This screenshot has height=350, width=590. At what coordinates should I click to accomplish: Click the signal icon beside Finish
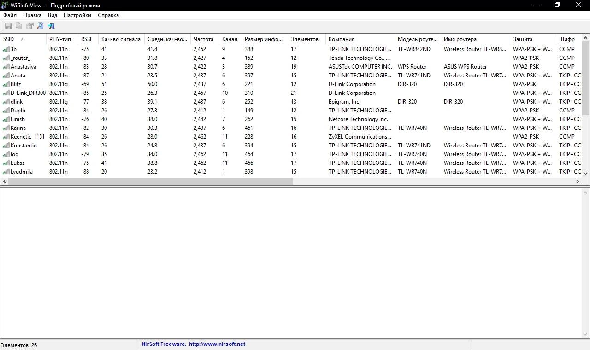coord(6,119)
